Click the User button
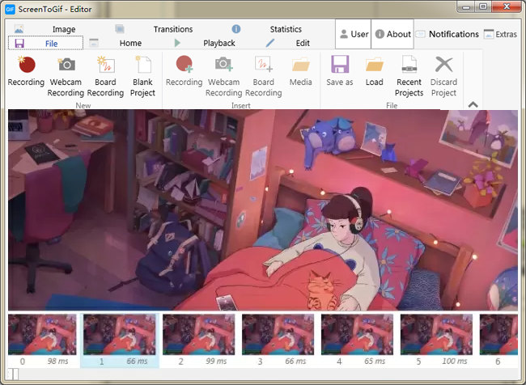 (x=354, y=34)
